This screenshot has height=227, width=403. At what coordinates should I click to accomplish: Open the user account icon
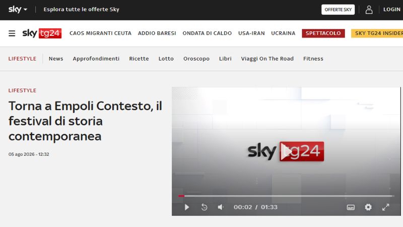(x=369, y=10)
